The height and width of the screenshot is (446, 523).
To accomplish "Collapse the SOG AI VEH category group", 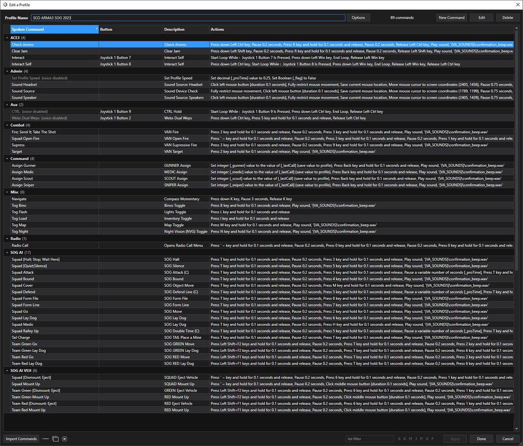I will point(7,371).
